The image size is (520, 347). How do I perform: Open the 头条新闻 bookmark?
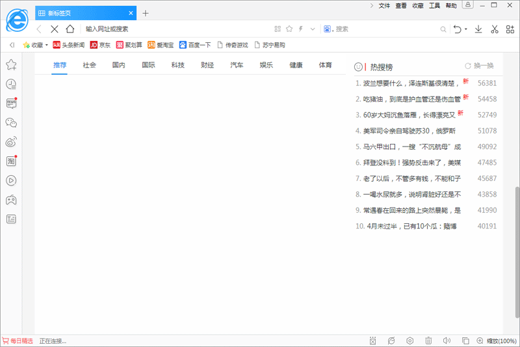point(69,45)
